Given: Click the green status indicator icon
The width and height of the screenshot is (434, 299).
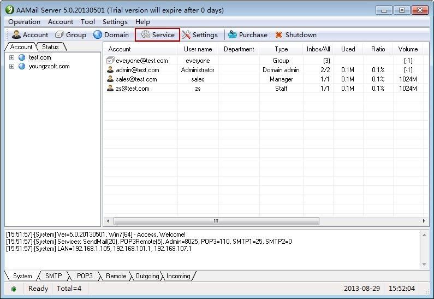Looking at the screenshot, I should click(13, 289).
